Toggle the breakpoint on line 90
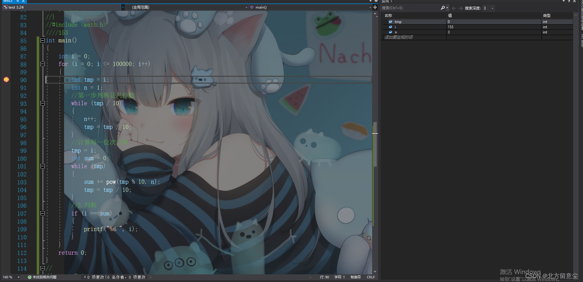The height and width of the screenshot is (282, 583). click(6, 80)
